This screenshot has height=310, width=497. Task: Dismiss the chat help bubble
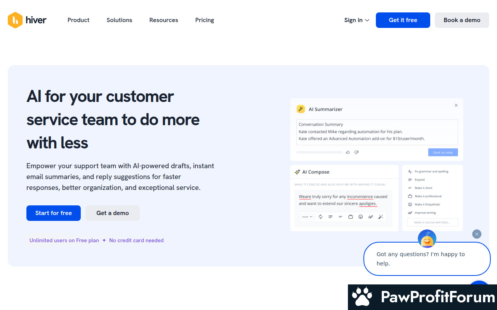click(x=477, y=234)
